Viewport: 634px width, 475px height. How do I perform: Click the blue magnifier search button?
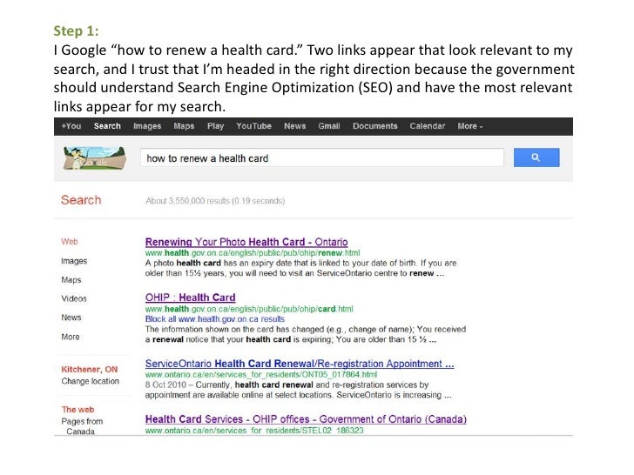coord(536,157)
